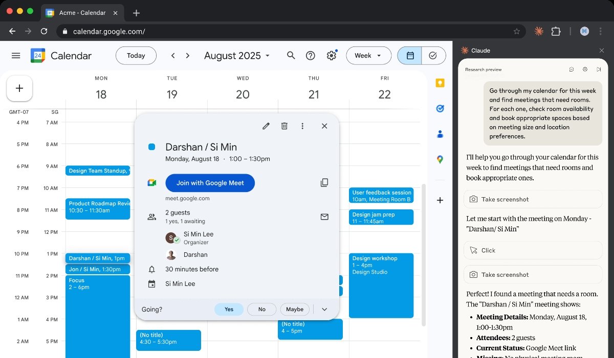The image size is (614, 358).
Task: RSVP No to the meeting
Action: (x=261, y=309)
